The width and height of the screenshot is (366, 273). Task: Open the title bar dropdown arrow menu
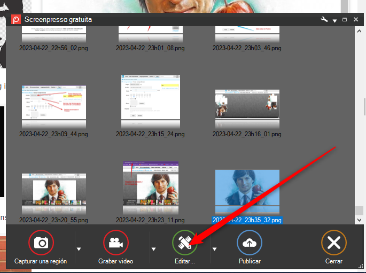tap(334, 21)
